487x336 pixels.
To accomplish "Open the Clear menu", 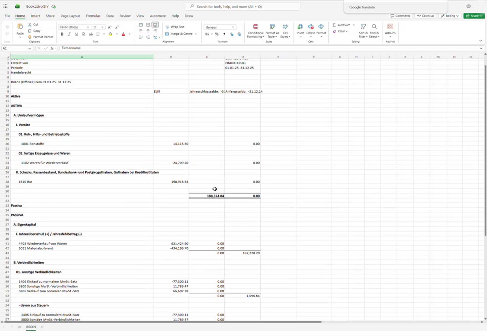I will 340,31.
